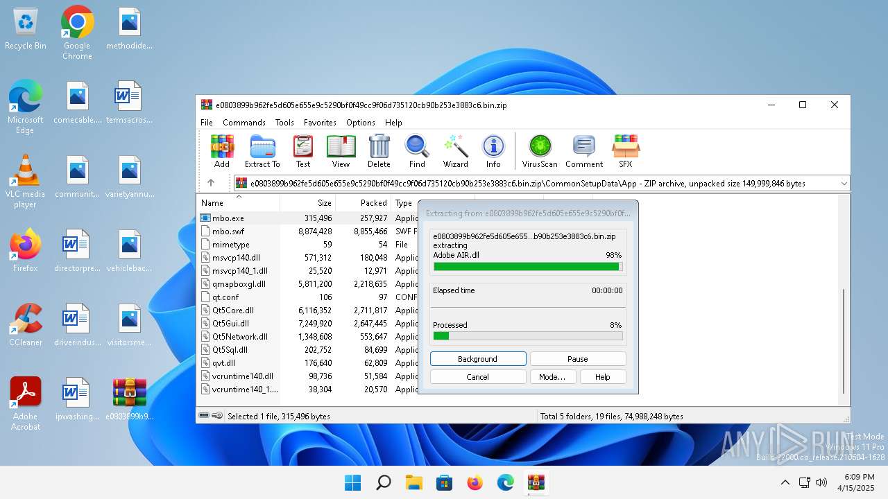Open the Help menu
This screenshot has height=499, width=888.
(x=393, y=123)
